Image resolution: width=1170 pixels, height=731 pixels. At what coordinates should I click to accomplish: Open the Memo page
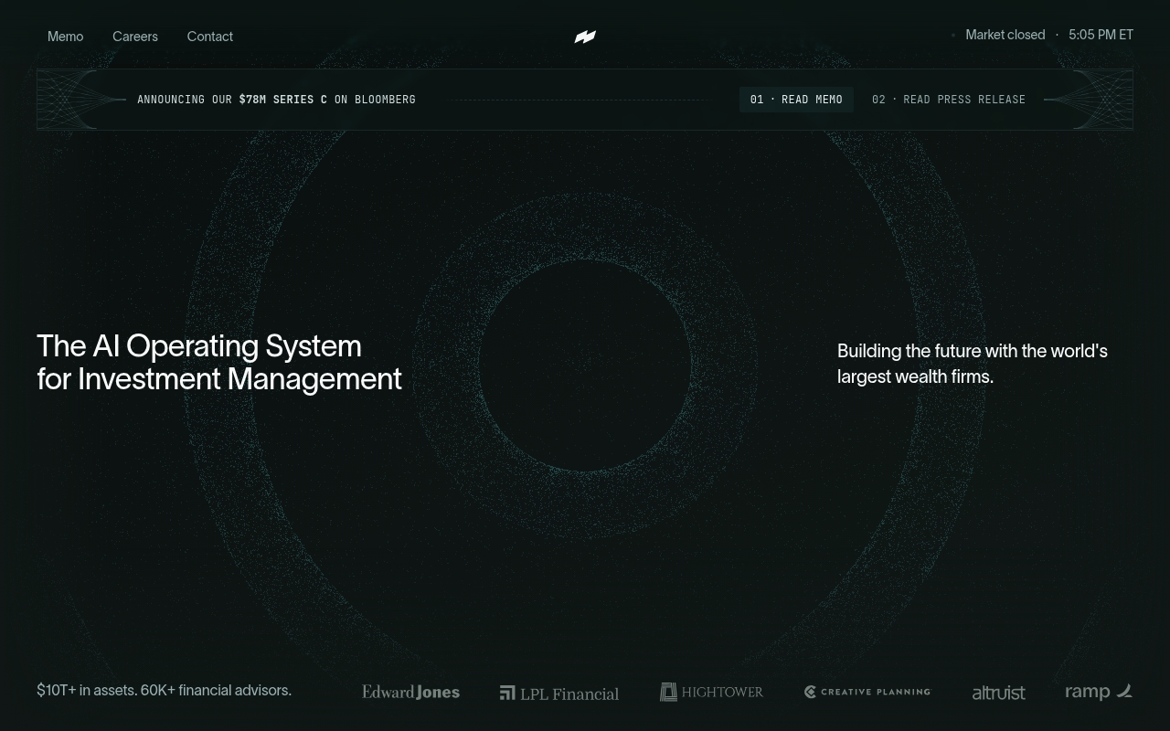click(66, 37)
